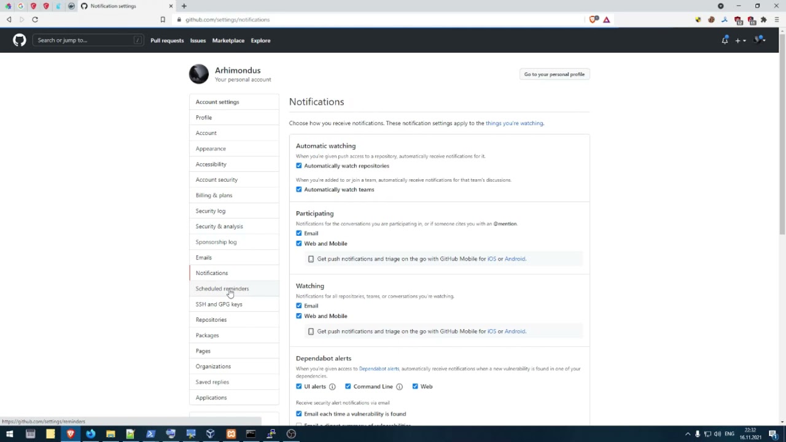Select Profile in settings sidebar

[x=234, y=117]
